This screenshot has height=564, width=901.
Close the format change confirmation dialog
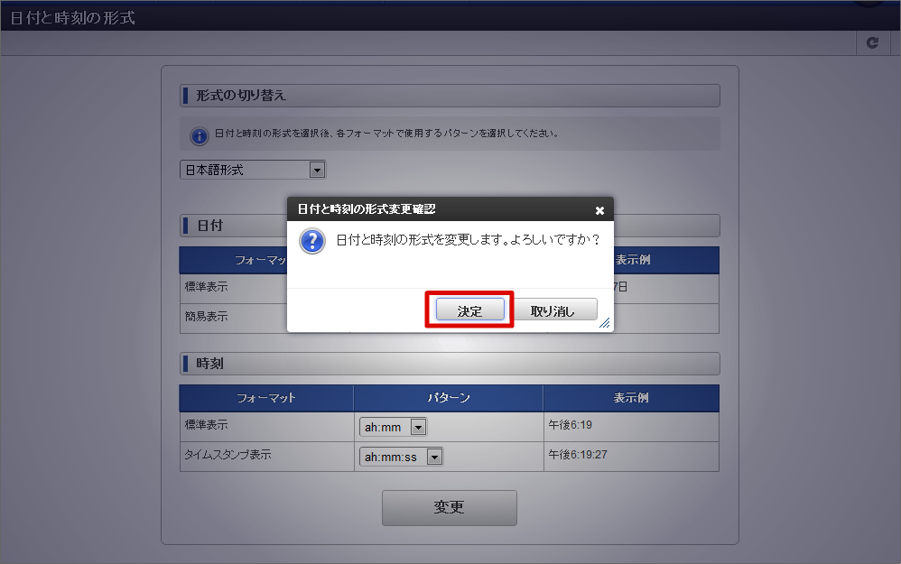click(599, 210)
